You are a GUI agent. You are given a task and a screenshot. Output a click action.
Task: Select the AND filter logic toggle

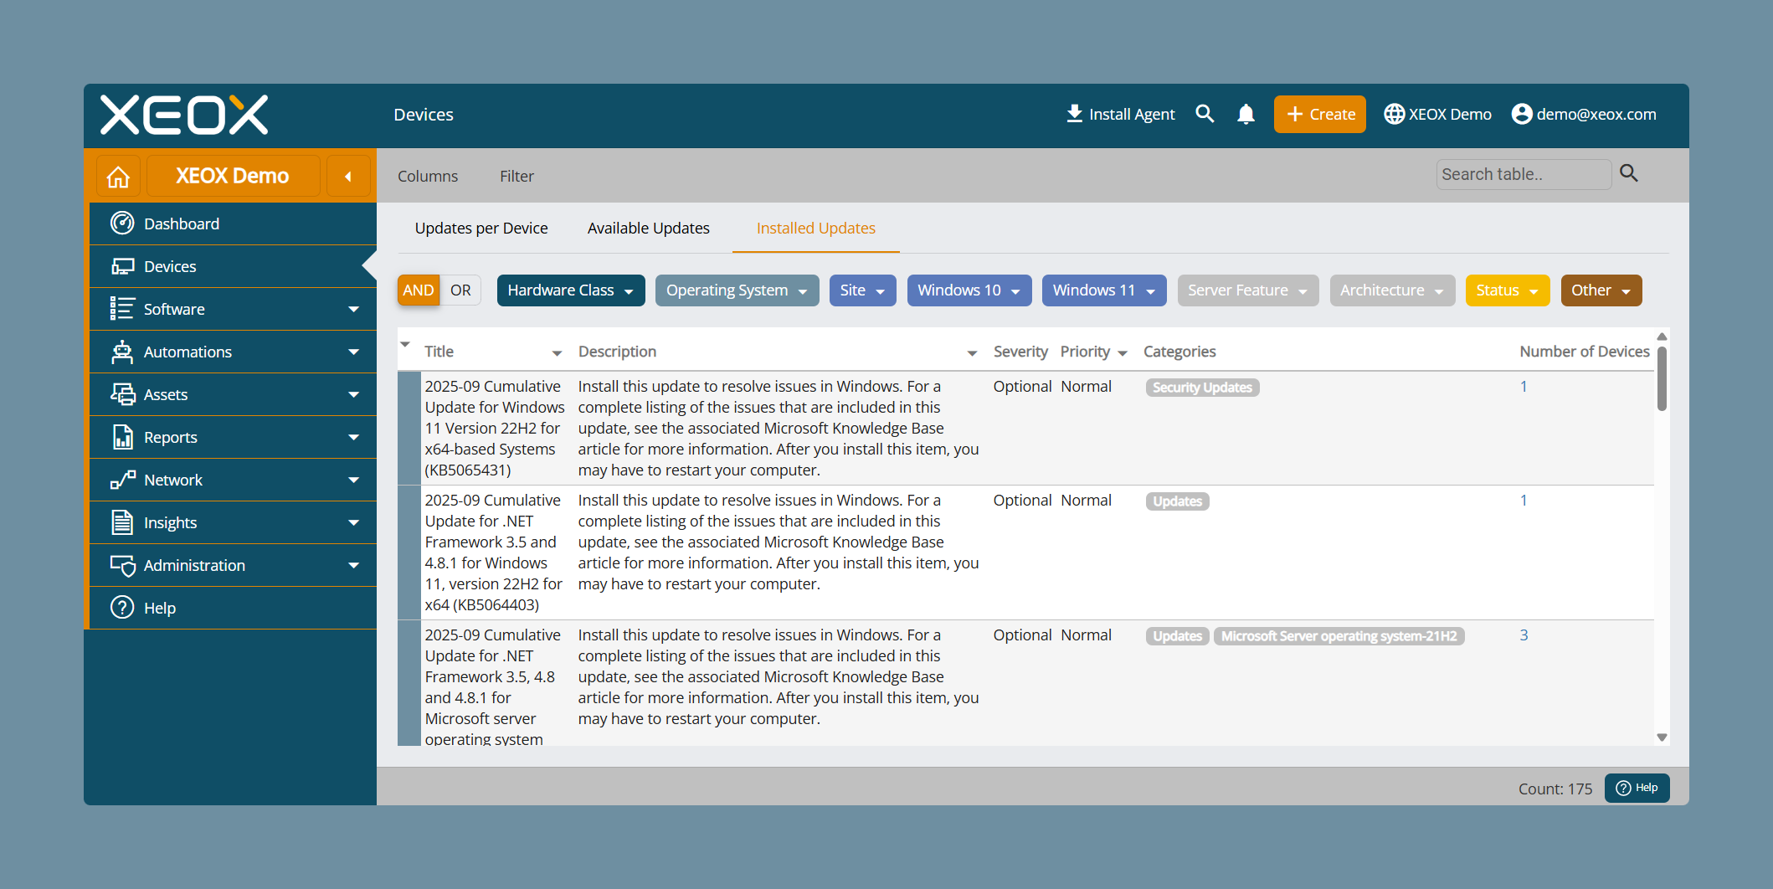(x=418, y=290)
